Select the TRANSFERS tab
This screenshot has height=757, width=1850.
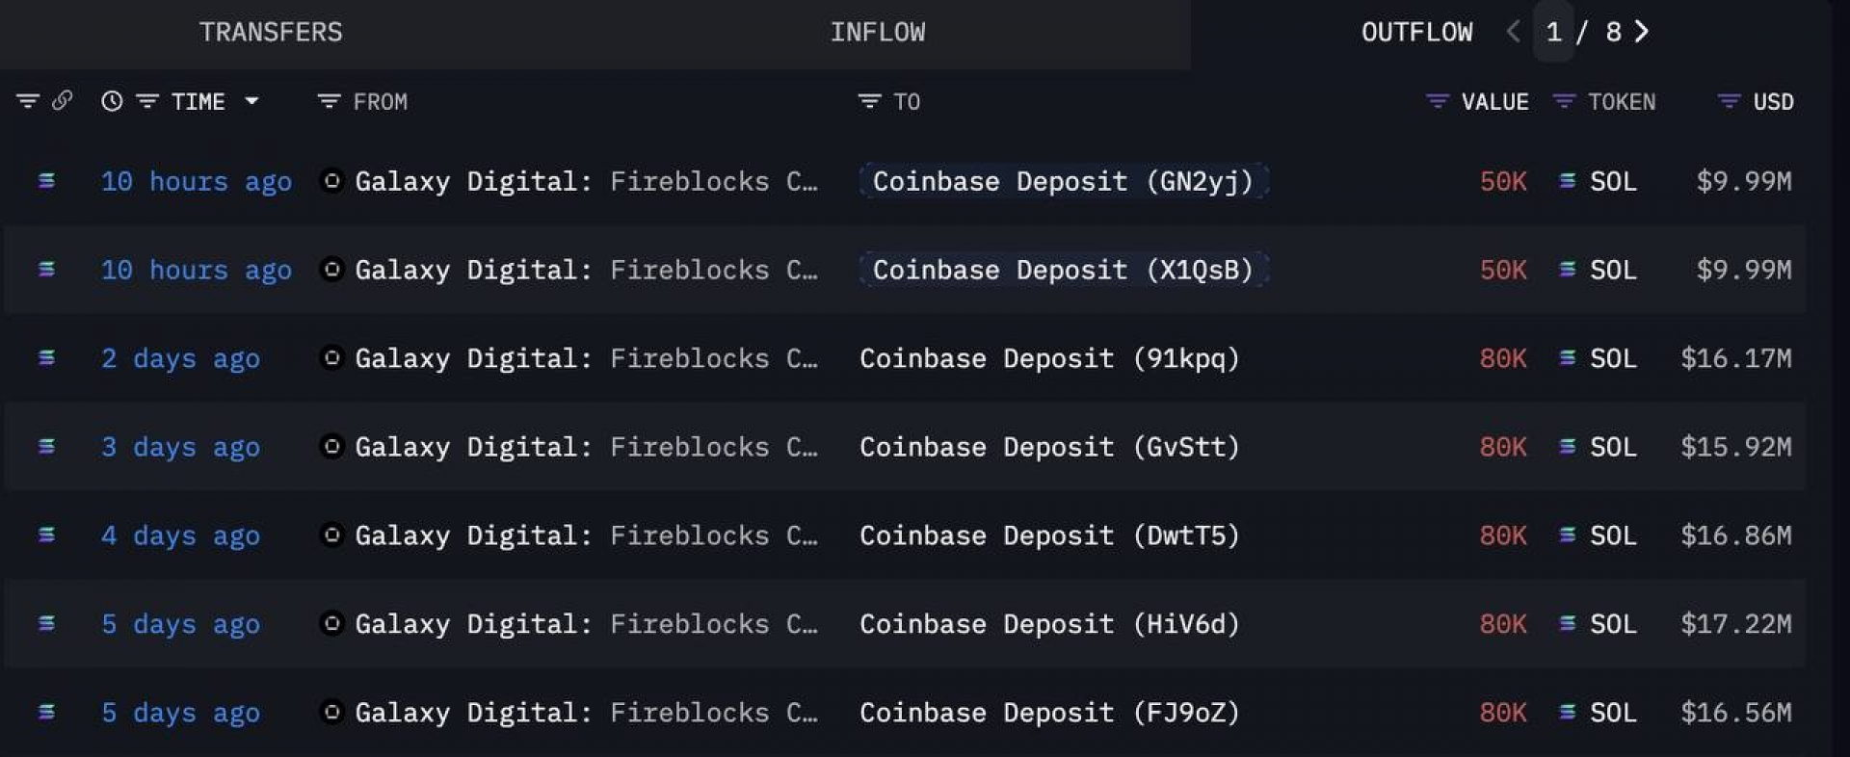pyautogui.click(x=271, y=32)
